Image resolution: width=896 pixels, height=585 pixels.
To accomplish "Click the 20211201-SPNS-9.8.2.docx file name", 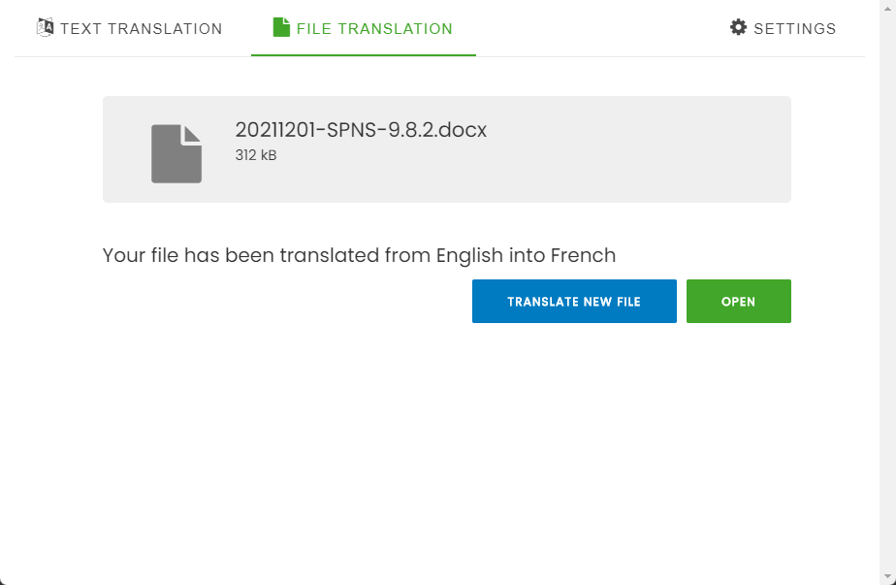I will coord(361,130).
